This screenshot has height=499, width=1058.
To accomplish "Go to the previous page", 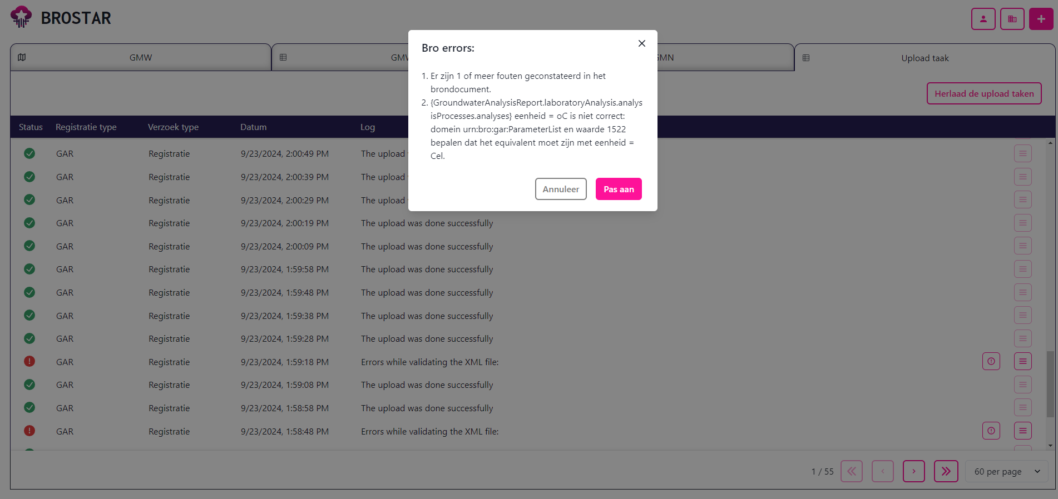I will click(x=883, y=471).
